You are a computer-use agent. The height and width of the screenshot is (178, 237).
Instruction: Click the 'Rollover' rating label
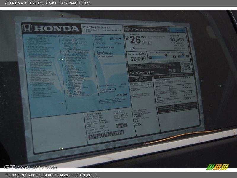[160, 102]
